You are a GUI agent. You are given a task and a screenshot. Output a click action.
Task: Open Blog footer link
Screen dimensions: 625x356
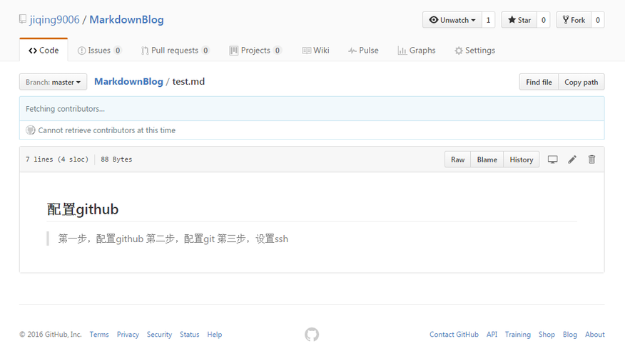[x=570, y=335]
